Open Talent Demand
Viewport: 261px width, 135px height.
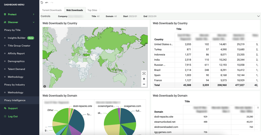point(16,69)
